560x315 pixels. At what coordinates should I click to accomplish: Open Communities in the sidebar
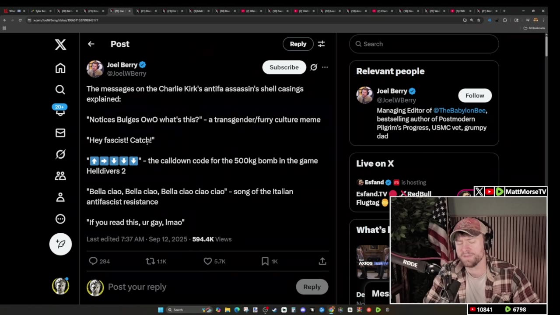60,176
